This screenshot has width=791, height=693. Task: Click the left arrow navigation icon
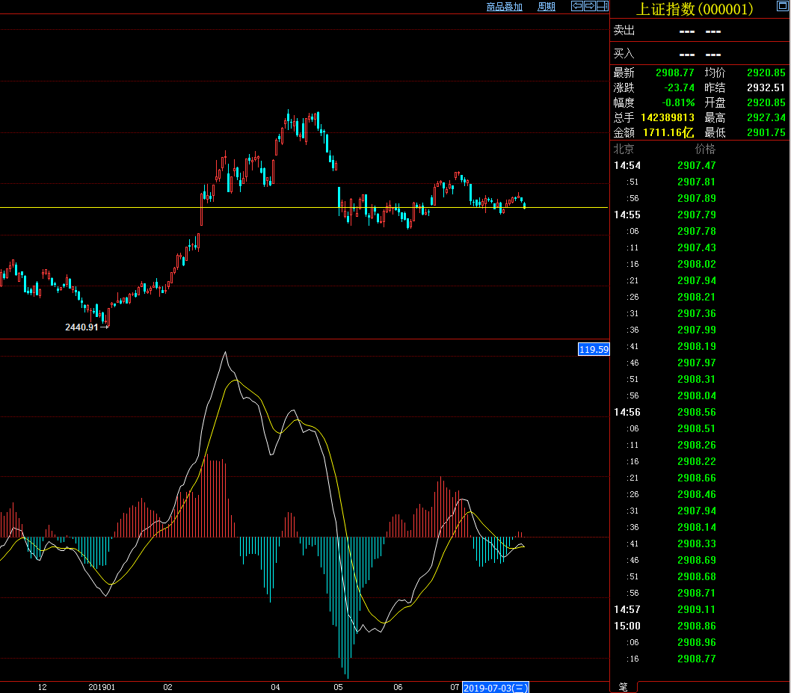(x=576, y=7)
